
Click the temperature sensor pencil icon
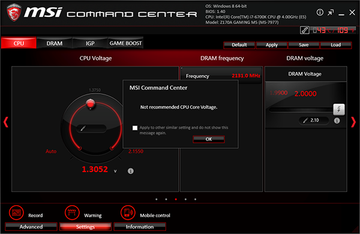[305, 30]
